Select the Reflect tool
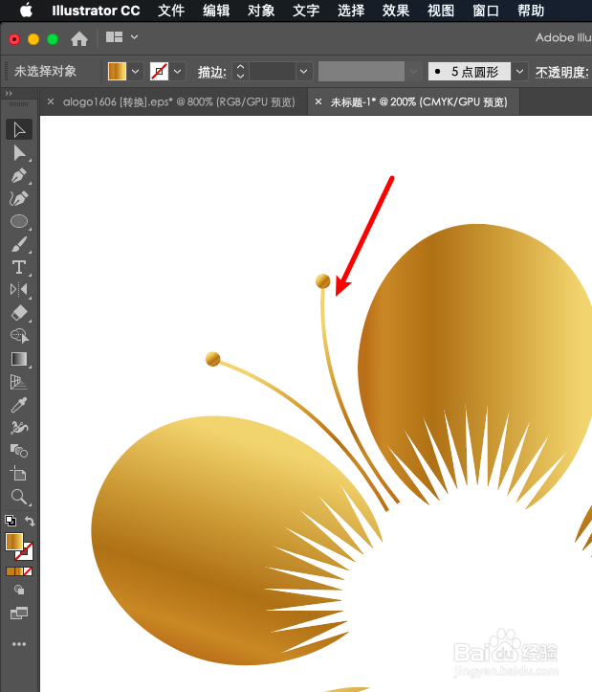592x692 pixels. click(19, 290)
